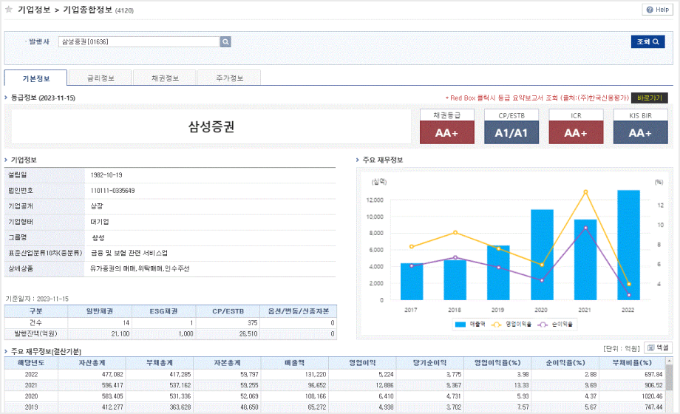Click the 옵션/변동/신종자본 column header
The image size is (680, 414).
[x=299, y=311]
